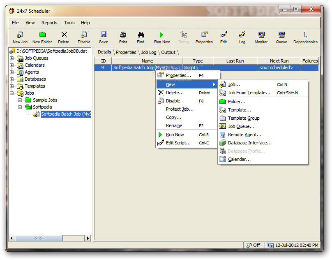Switch to the Job Log tab

click(x=149, y=52)
